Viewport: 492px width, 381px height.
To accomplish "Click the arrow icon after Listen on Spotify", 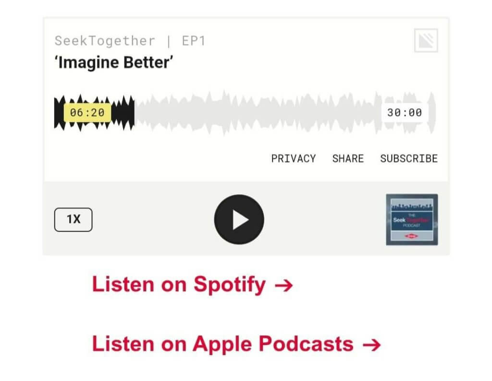I will tap(283, 286).
